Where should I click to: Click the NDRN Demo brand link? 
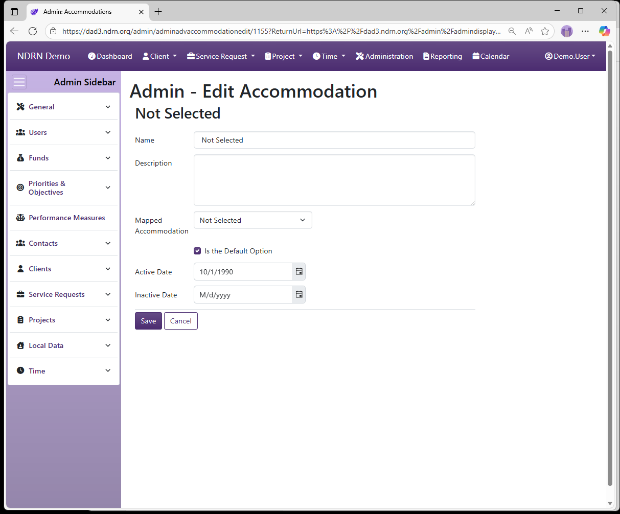43,56
